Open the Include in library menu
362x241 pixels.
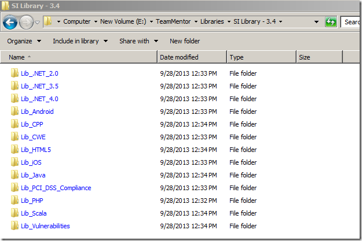click(x=79, y=41)
